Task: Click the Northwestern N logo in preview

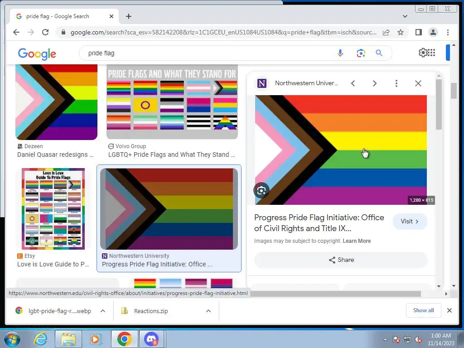Action: 262,83
